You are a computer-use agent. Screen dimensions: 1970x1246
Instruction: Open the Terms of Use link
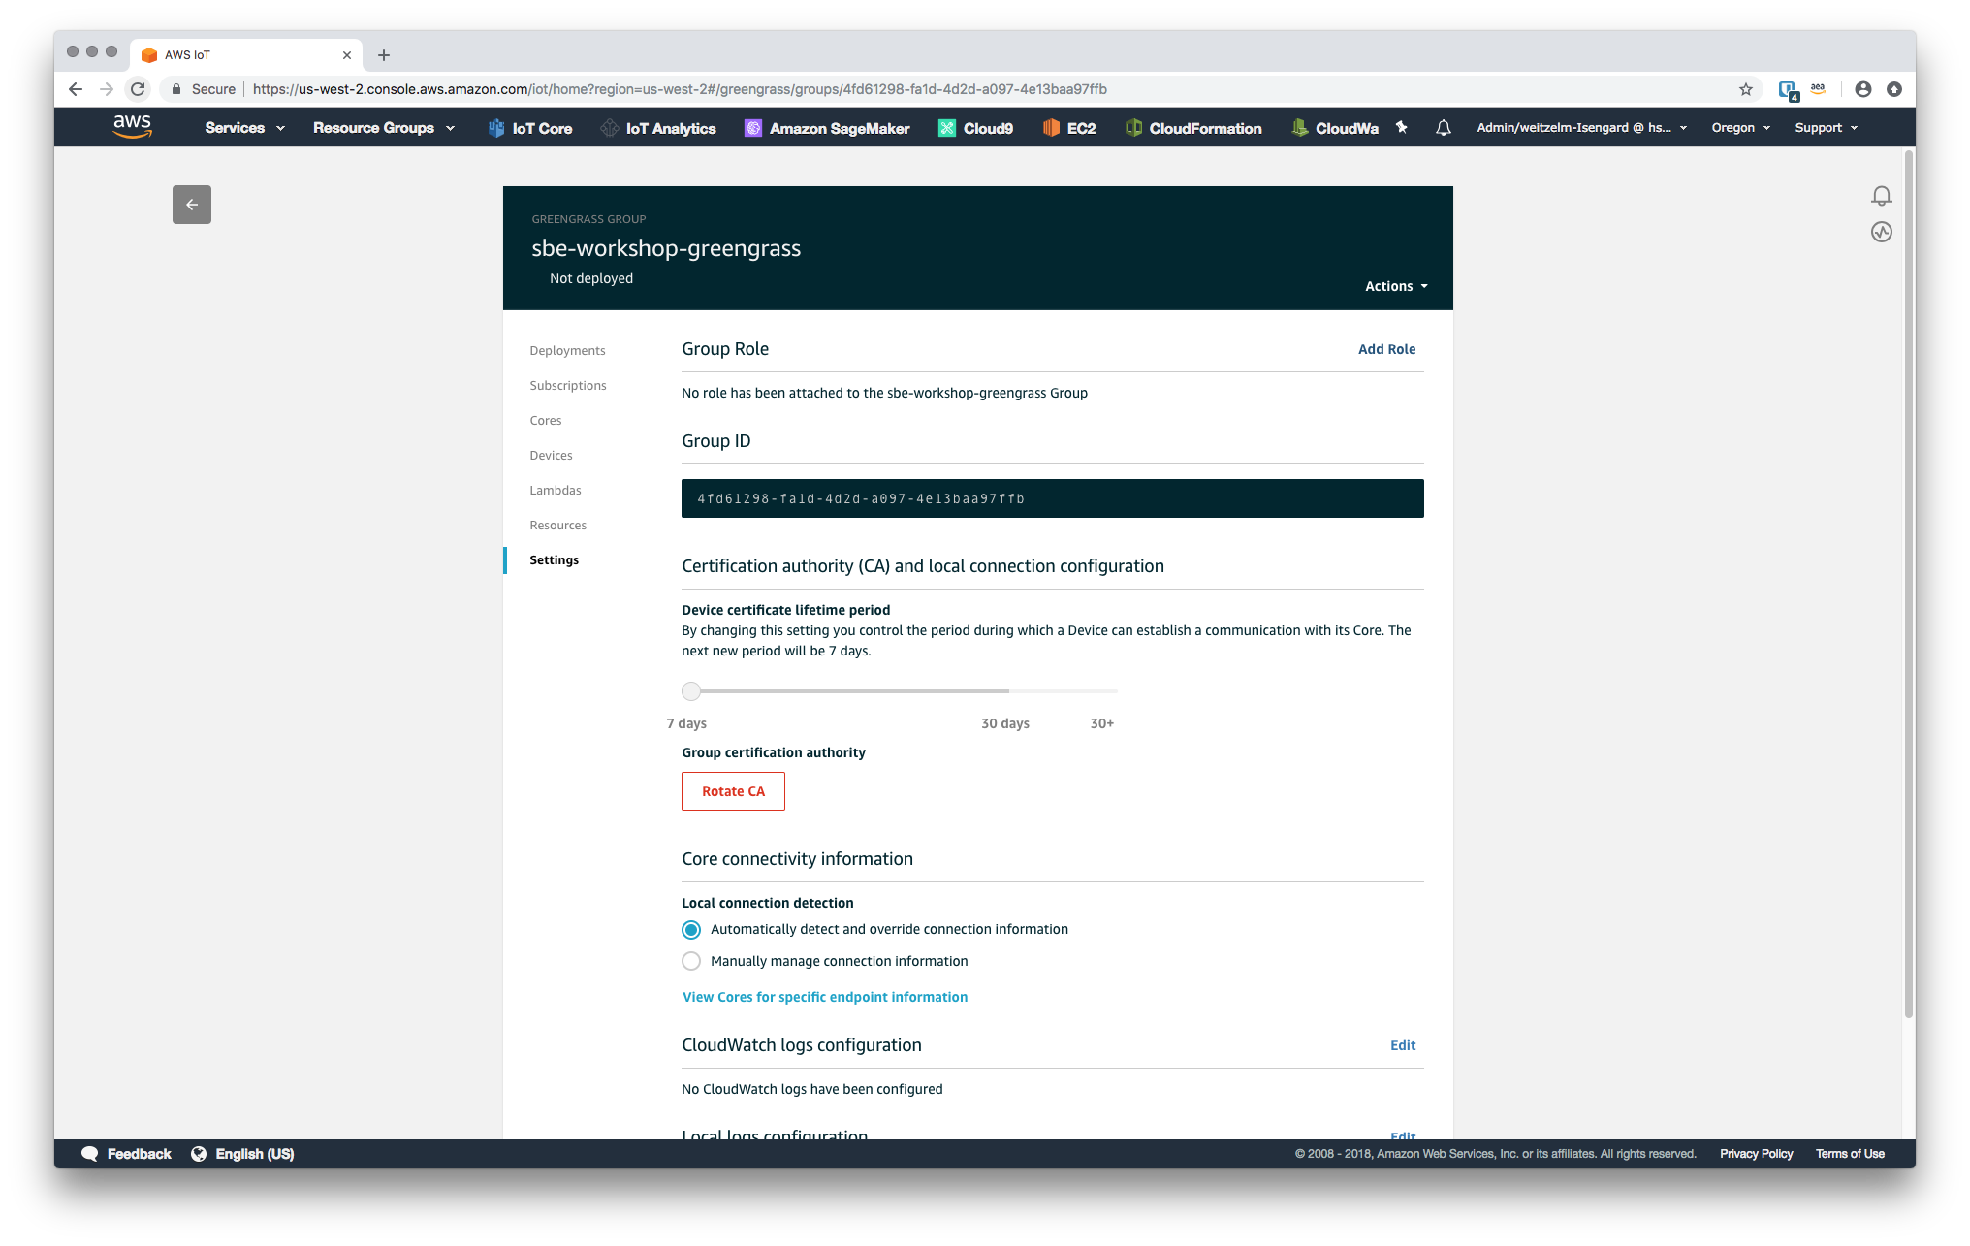point(1850,1154)
